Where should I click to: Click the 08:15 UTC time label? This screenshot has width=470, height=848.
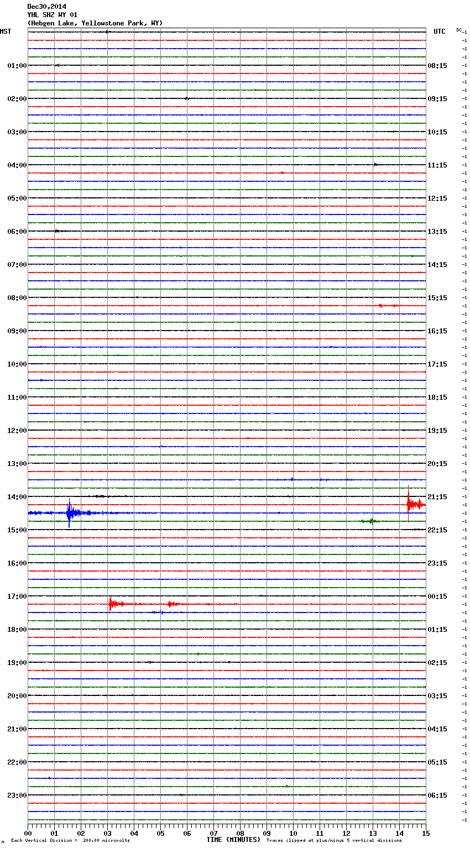pyautogui.click(x=437, y=66)
